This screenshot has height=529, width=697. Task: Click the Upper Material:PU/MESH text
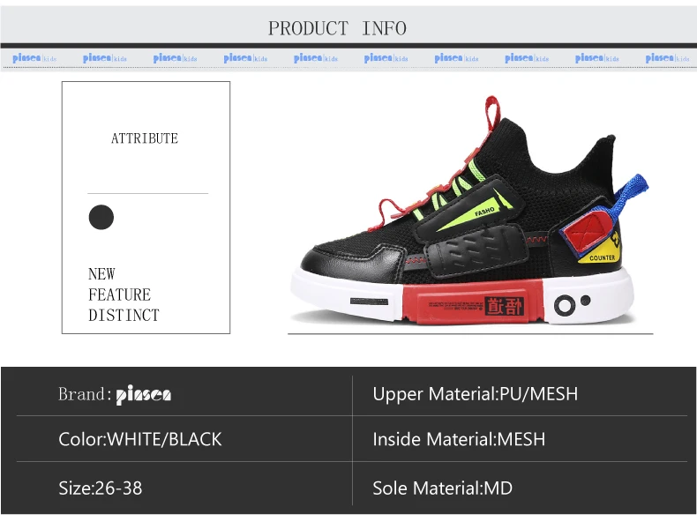click(x=476, y=394)
